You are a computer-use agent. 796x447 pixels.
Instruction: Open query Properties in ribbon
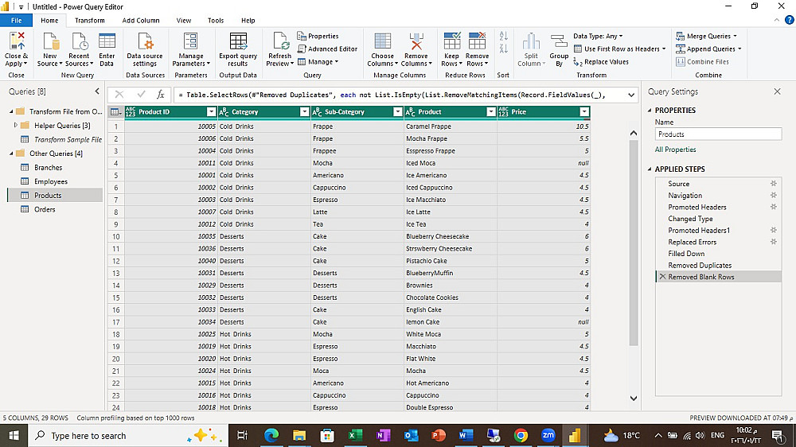click(318, 36)
